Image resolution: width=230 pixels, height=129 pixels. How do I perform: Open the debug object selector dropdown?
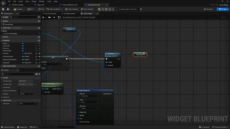pyautogui.click(x=128, y=9)
